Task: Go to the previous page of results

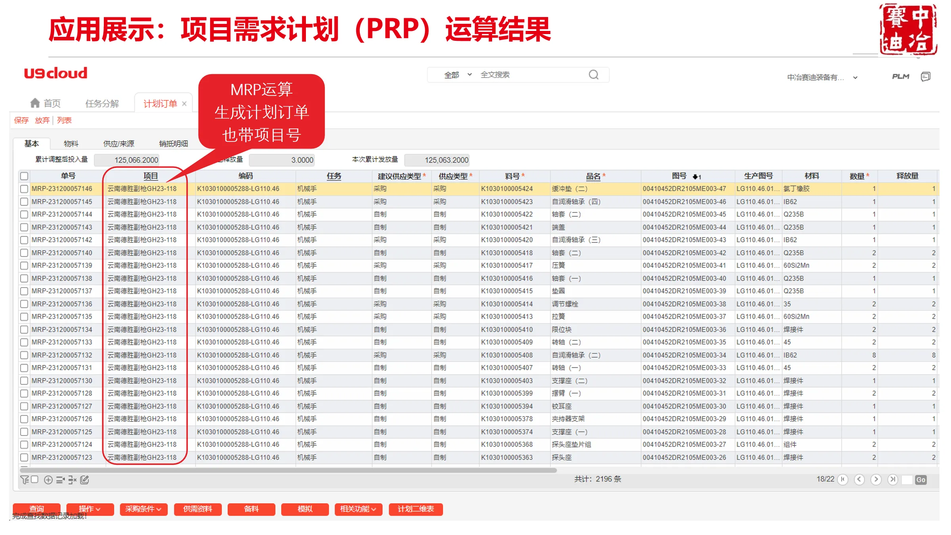Action: tap(859, 480)
